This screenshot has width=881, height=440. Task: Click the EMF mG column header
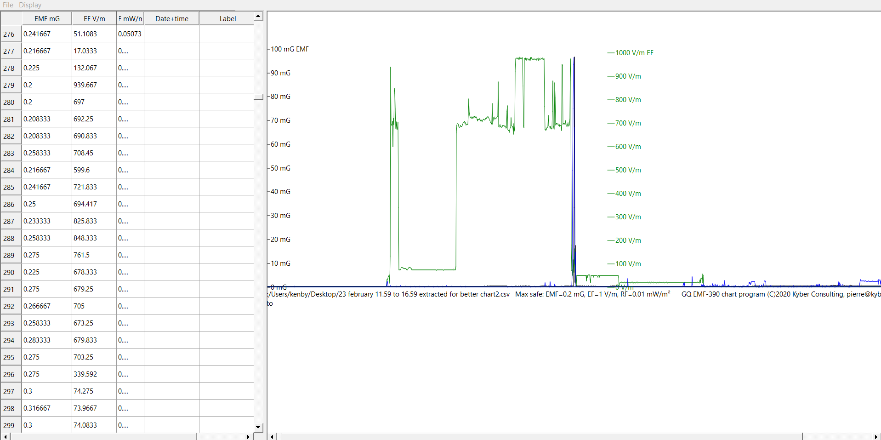tap(47, 19)
